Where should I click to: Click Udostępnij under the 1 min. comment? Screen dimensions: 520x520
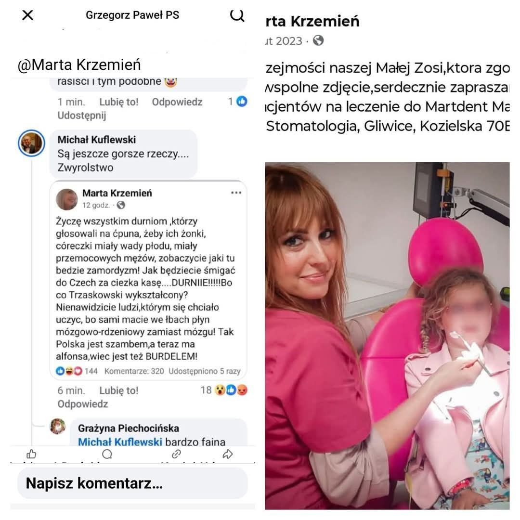point(81,116)
